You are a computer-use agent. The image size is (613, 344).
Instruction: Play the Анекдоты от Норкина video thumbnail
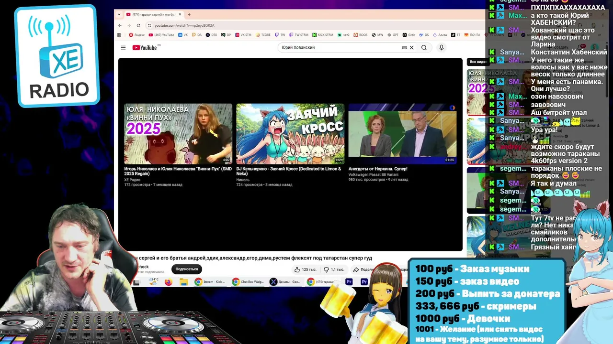click(402, 134)
